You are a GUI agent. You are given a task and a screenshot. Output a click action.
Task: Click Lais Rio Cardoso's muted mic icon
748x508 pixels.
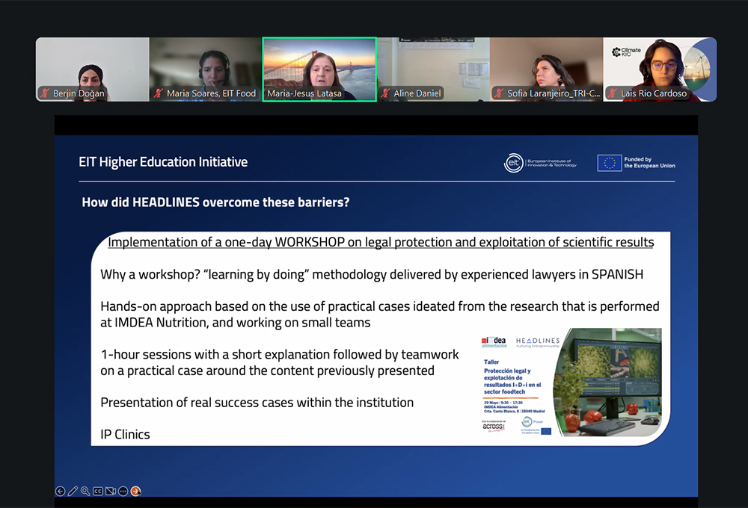tap(613, 94)
